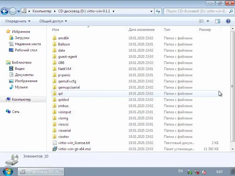Click the 9:07 taskbar clock

[x=219, y=172]
